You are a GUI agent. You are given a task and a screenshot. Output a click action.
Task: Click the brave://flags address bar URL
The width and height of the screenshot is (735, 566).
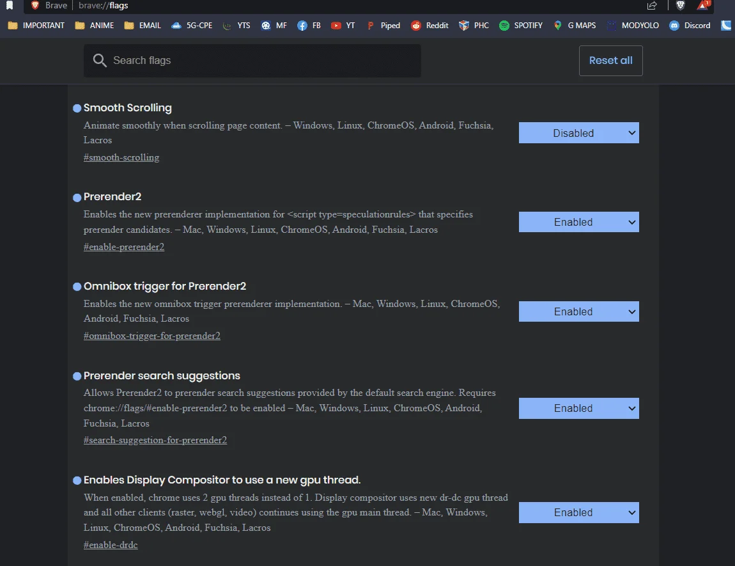pyautogui.click(x=103, y=6)
